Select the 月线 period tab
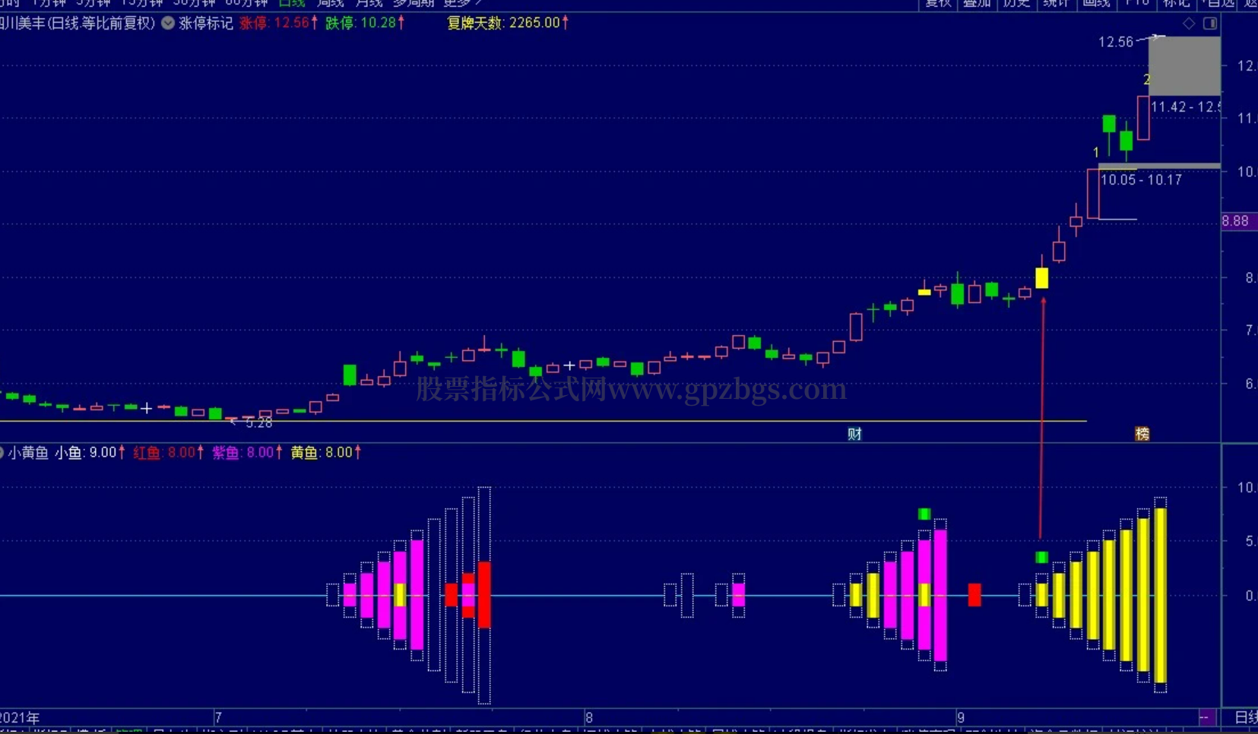Viewport: 1258px width, 734px height. [x=369, y=3]
